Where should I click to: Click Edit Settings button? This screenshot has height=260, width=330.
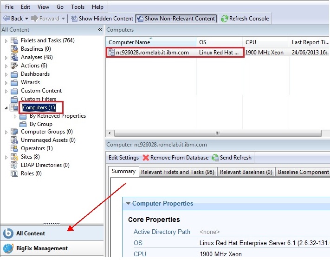point(123,158)
